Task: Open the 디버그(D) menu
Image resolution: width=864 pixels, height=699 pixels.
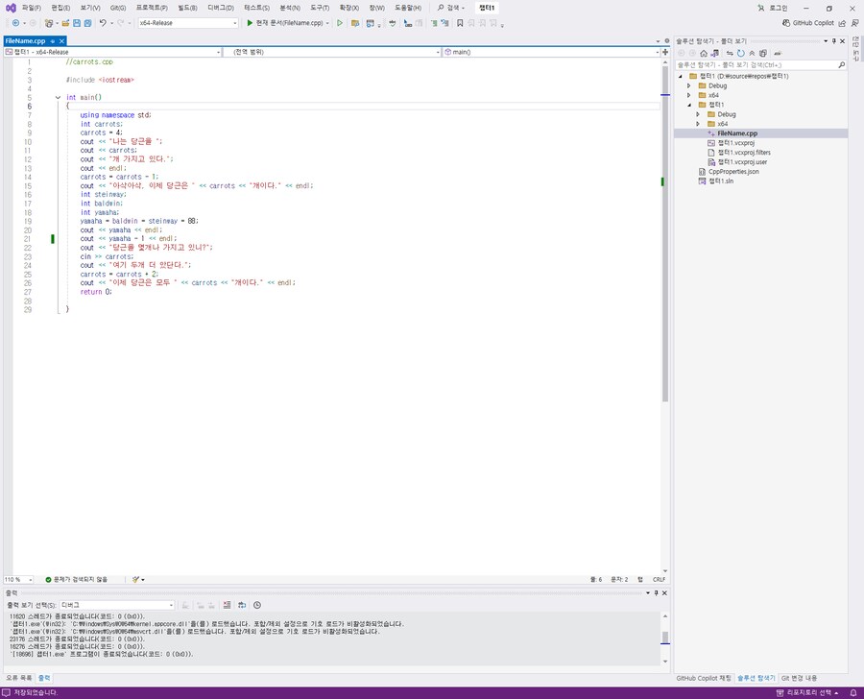Action: [221, 8]
